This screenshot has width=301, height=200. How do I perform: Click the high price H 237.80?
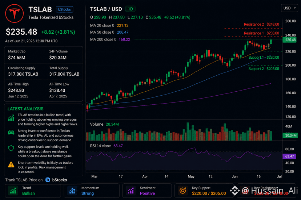click(117, 17)
